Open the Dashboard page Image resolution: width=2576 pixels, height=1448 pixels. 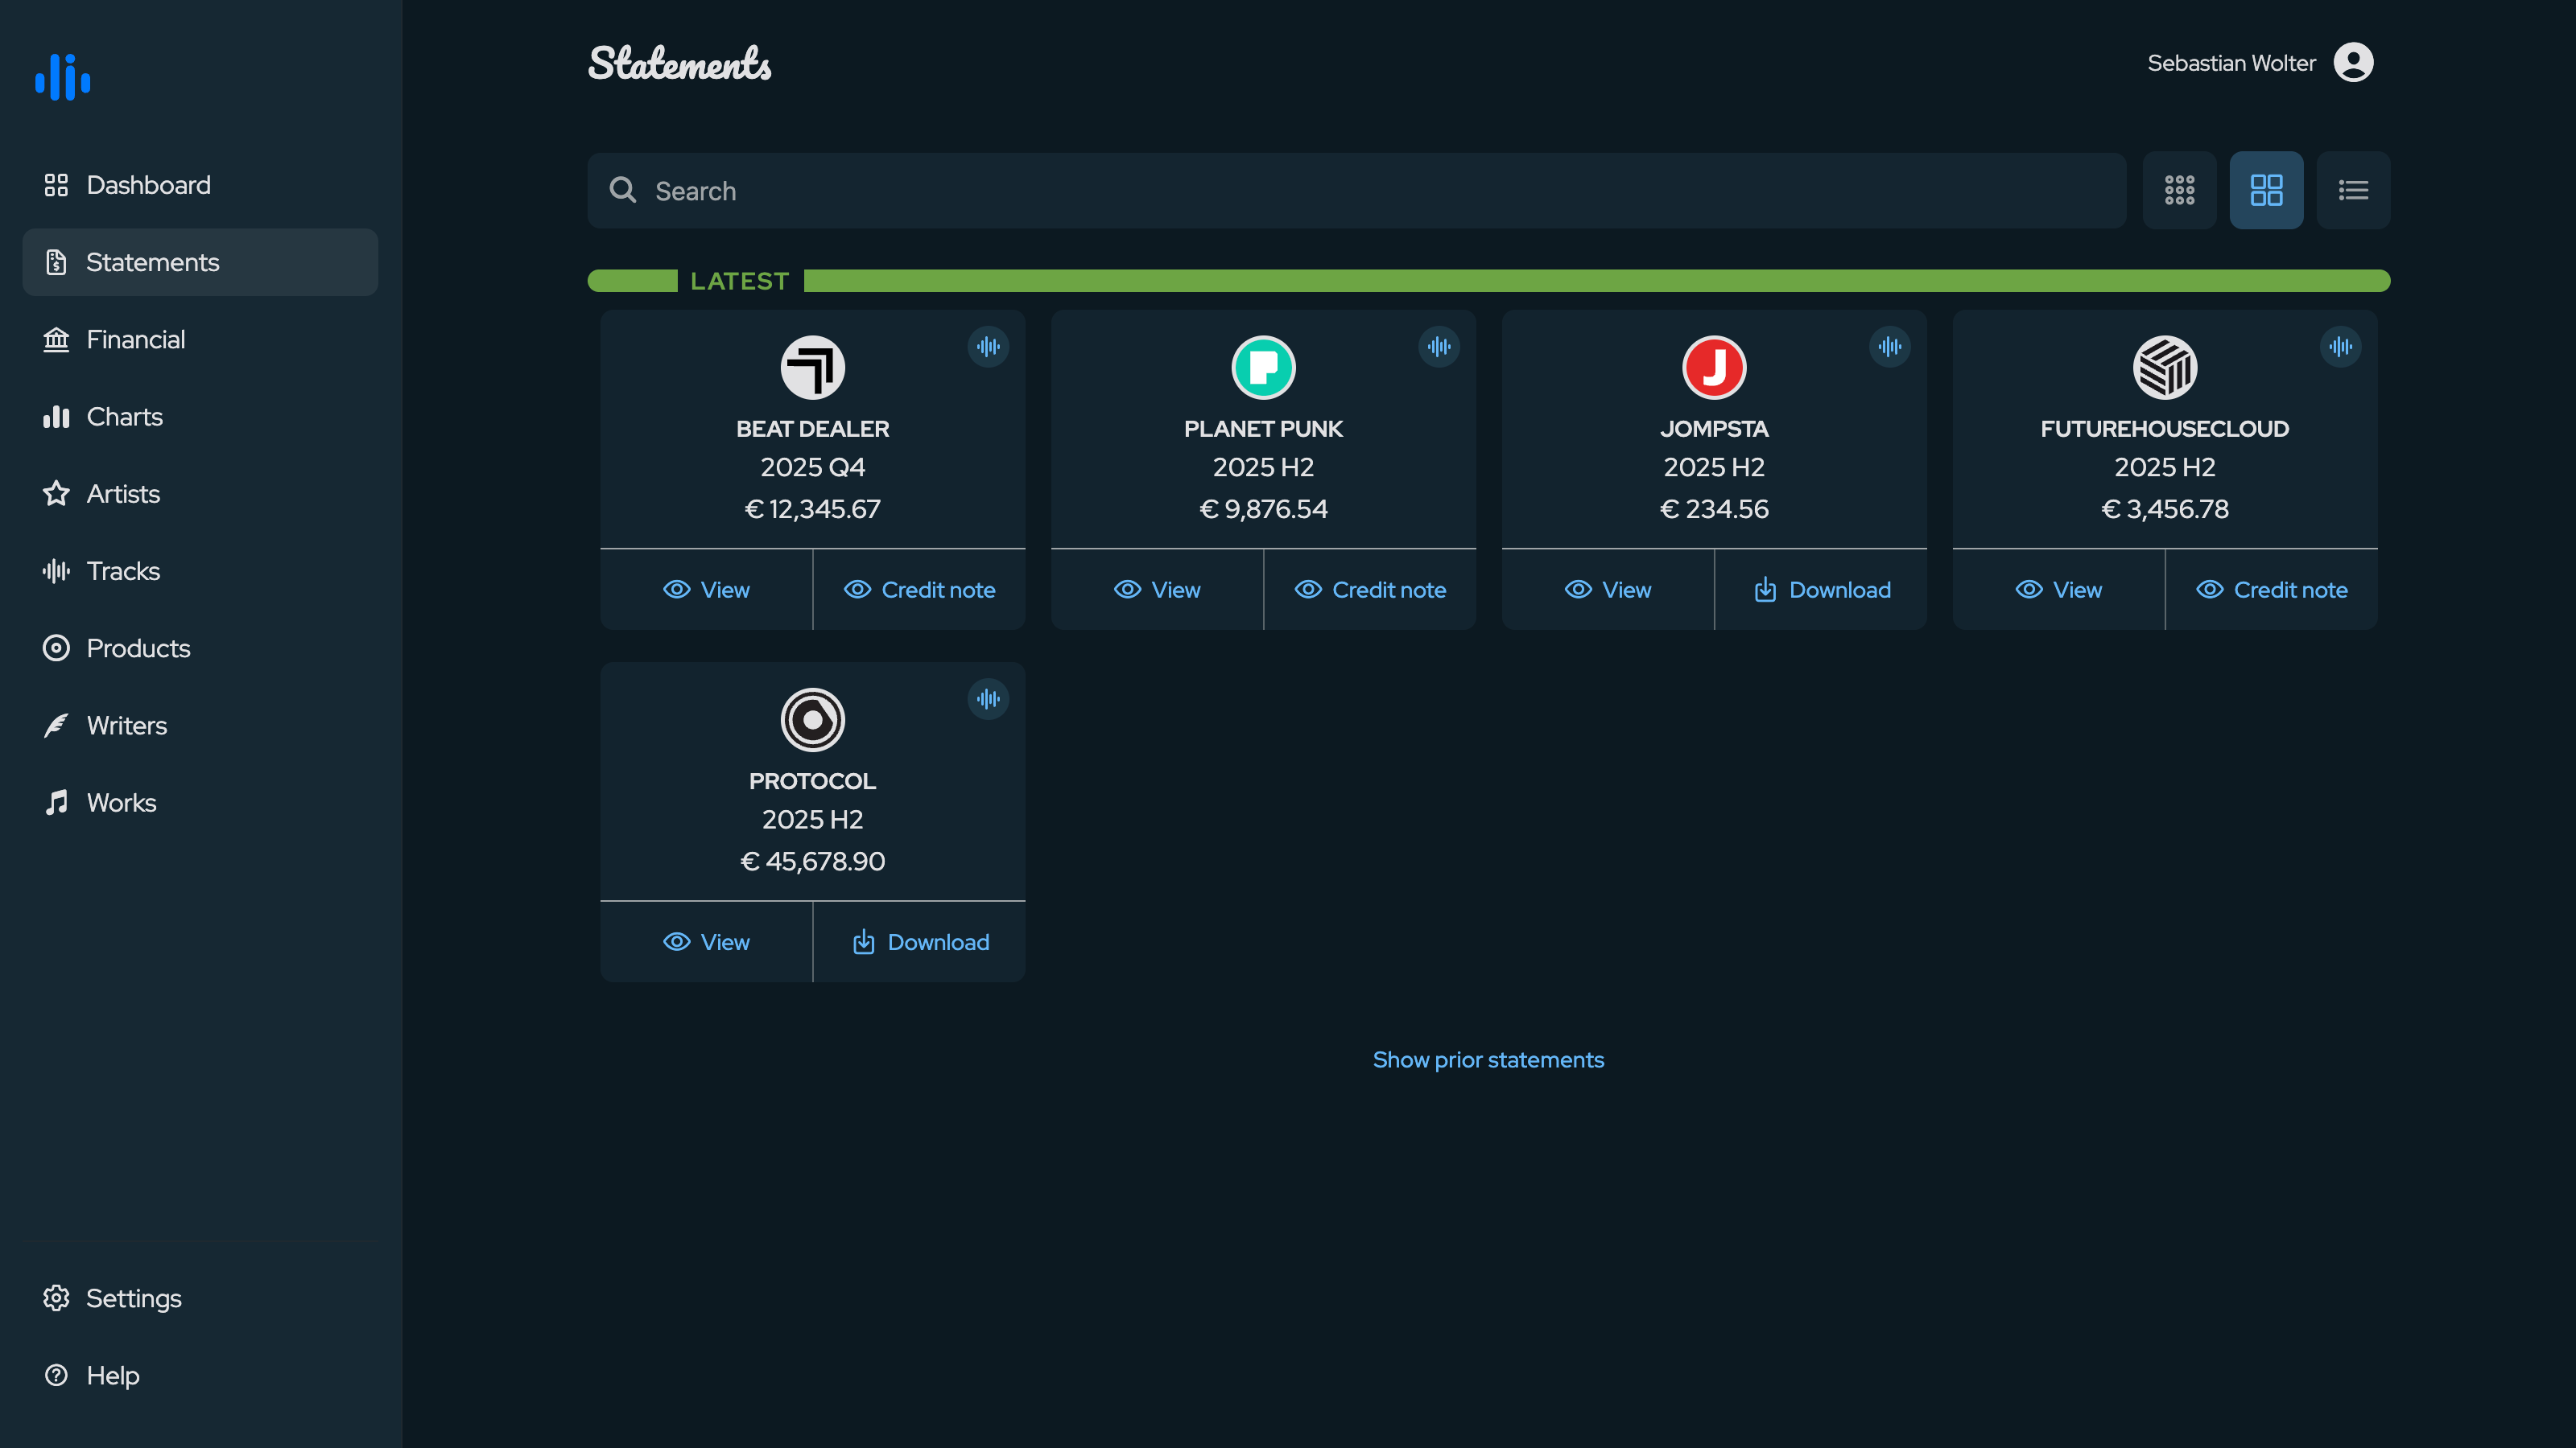(x=200, y=185)
